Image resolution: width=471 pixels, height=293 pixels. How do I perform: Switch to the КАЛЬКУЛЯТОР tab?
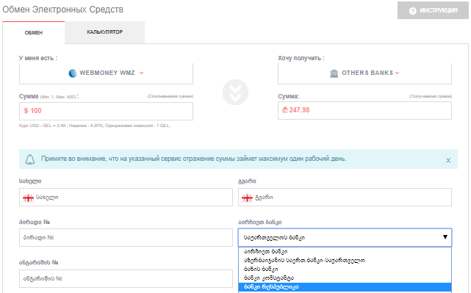click(x=104, y=32)
